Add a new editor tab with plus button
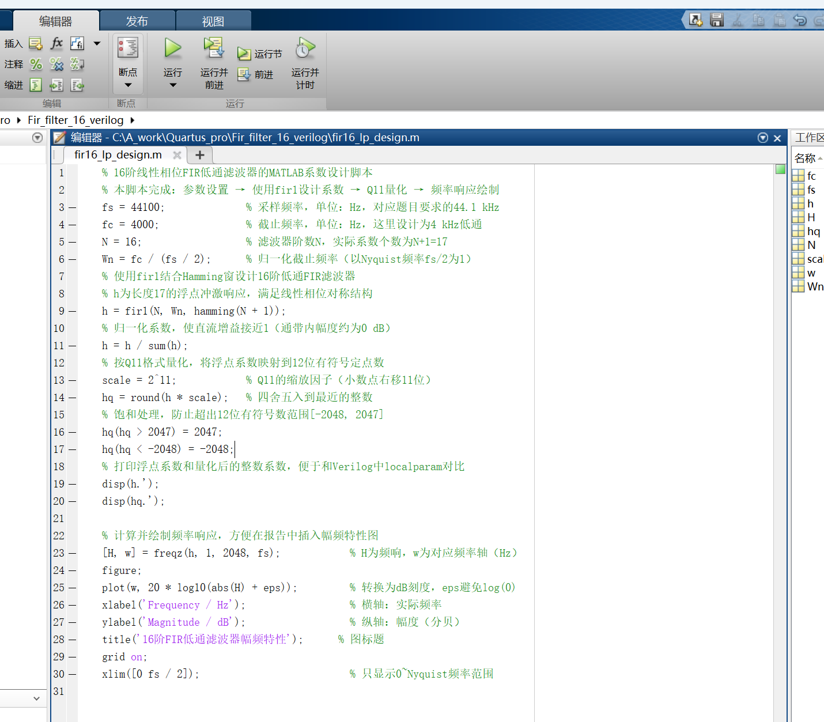This screenshot has height=722, width=824. (200, 155)
